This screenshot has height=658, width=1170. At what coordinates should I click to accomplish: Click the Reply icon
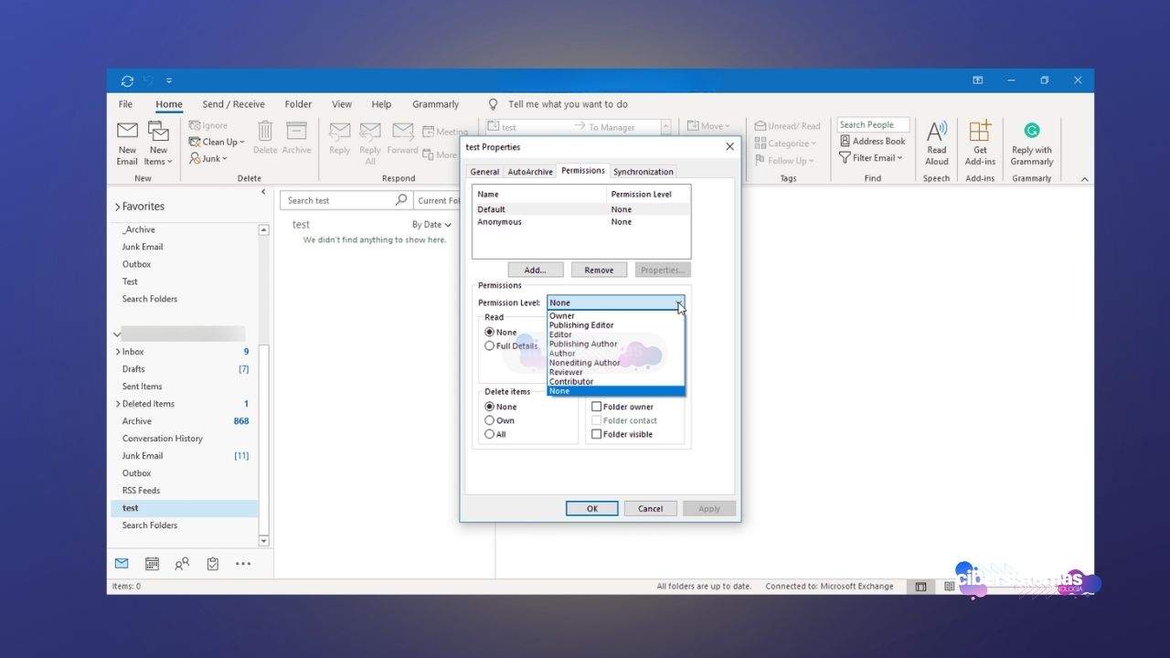pos(339,133)
